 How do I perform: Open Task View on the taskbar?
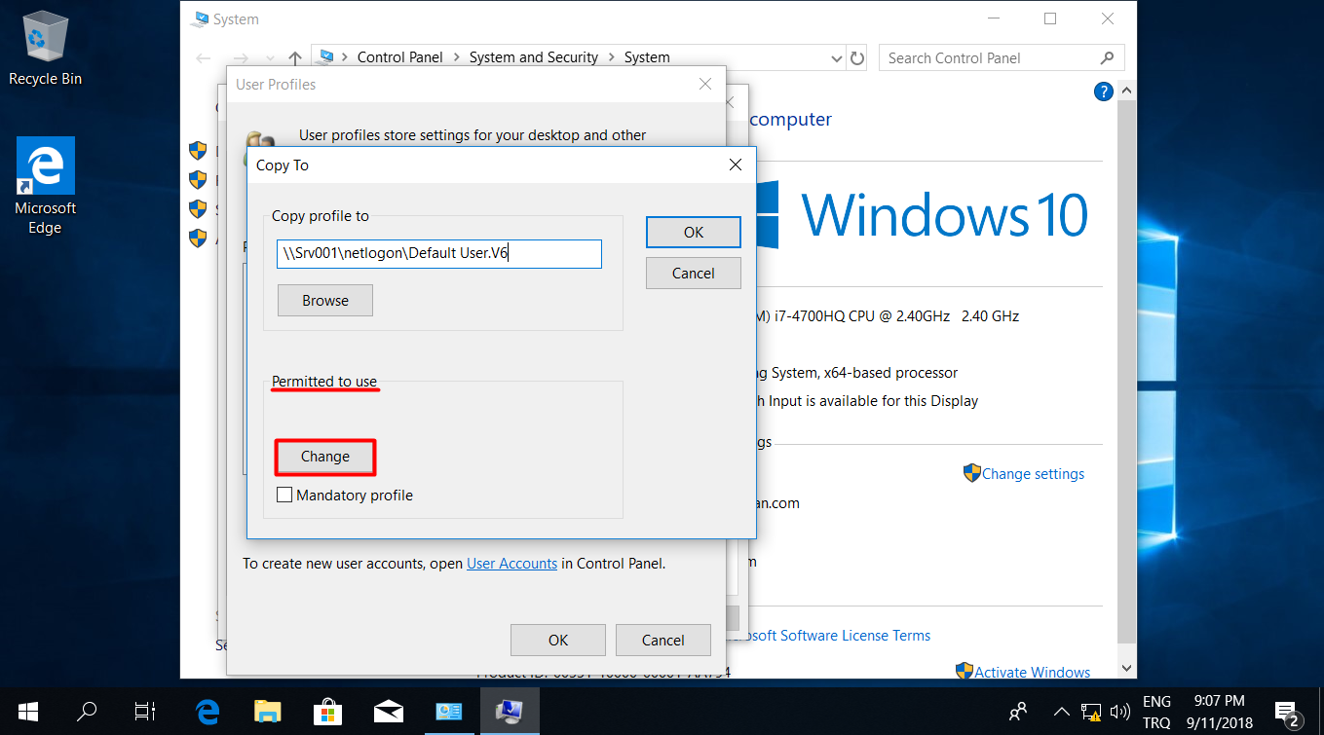[x=145, y=712]
